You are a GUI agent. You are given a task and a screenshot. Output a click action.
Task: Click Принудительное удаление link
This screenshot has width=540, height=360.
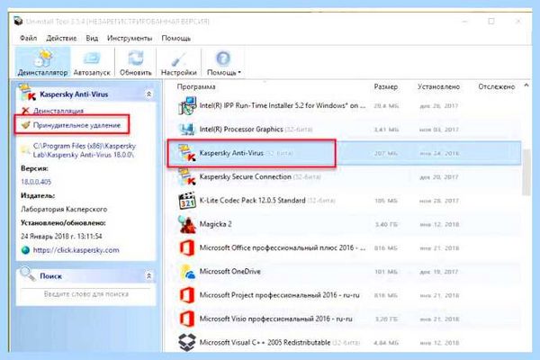[76, 125]
